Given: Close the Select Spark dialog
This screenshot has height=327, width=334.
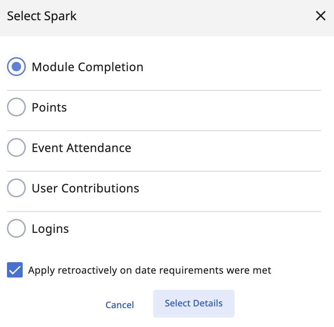Looking at the screenshot, I should tap(320, 16).
